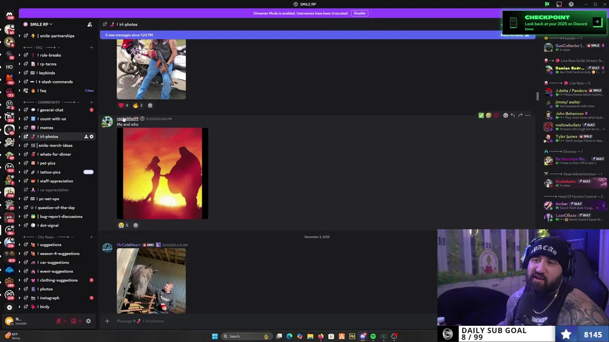The width and height of the screenshot is (609, 342).
Task: Open the memes channel
Action: click(58, 128)
